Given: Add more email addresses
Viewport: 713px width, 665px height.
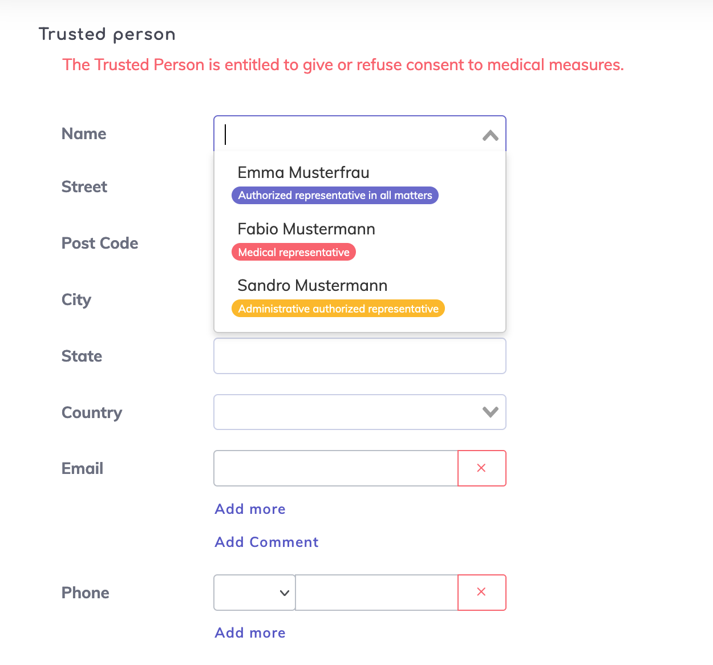Looking at the screenshot, I should pos(250,509).
